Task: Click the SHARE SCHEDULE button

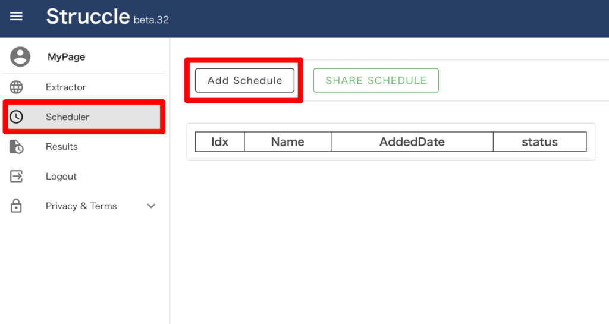Action: [376, 81]
